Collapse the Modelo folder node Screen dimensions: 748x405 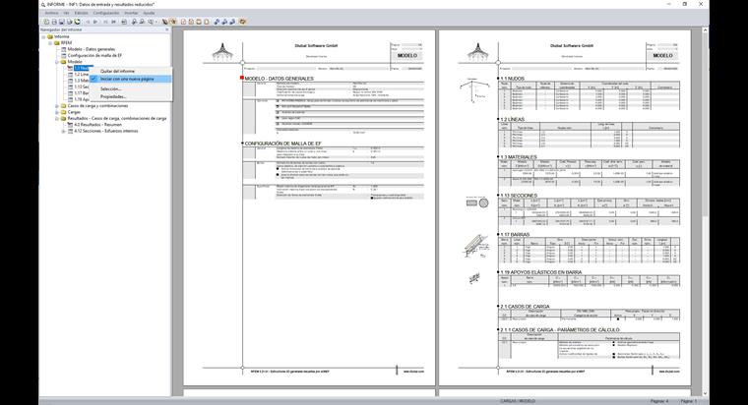pos(57,62)
